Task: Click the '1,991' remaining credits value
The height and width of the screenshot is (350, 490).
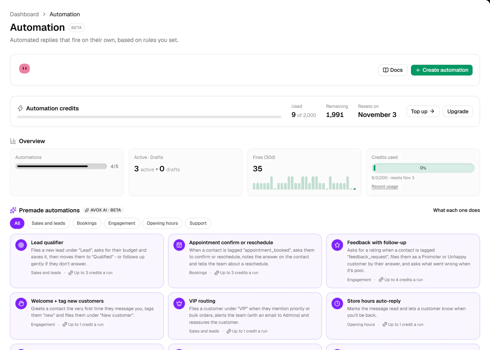Action: click(335, 115)
